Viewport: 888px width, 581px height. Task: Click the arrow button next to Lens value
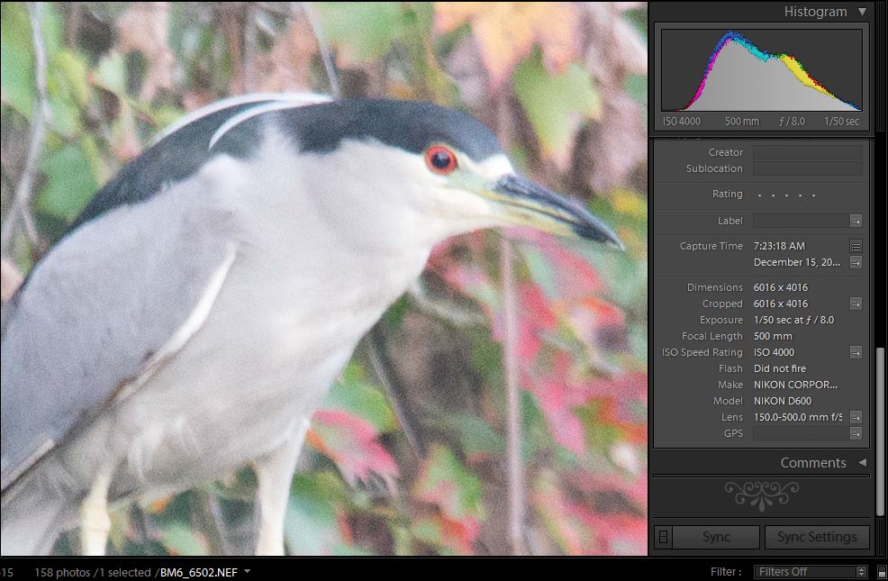856,417
